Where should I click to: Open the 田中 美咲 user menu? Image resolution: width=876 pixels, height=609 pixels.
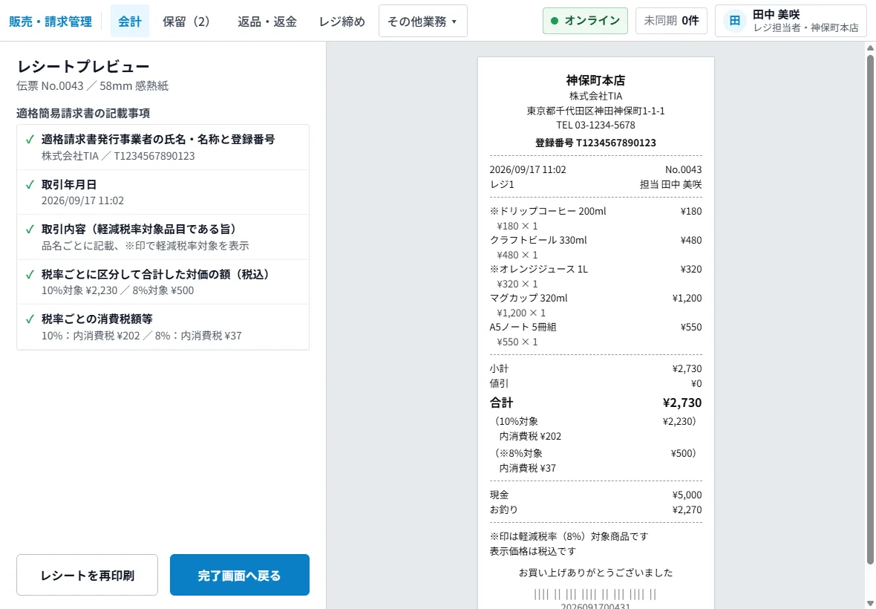(x=791, y=21)
